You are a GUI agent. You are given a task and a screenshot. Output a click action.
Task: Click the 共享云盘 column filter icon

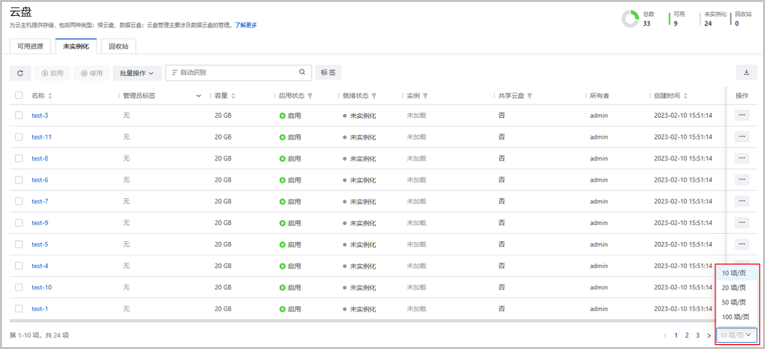529,96
